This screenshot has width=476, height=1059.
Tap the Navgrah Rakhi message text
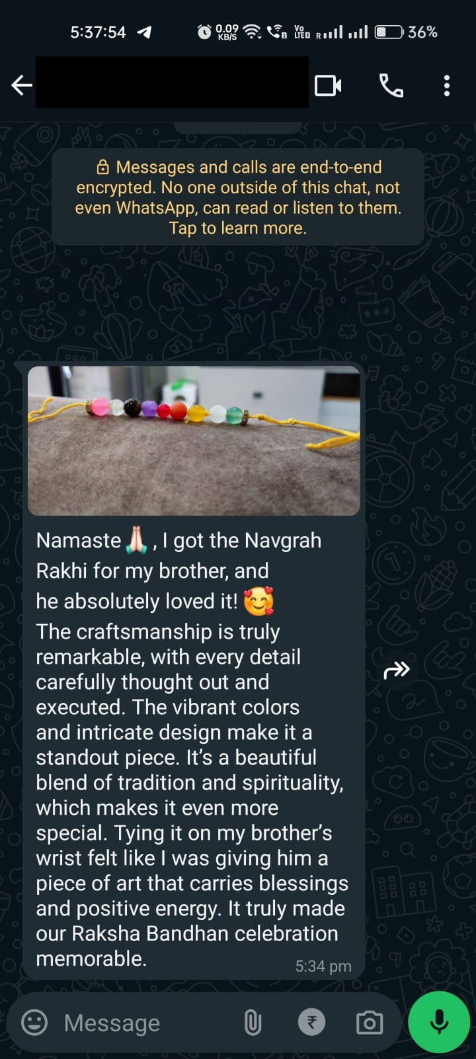[x=192, y=749]
